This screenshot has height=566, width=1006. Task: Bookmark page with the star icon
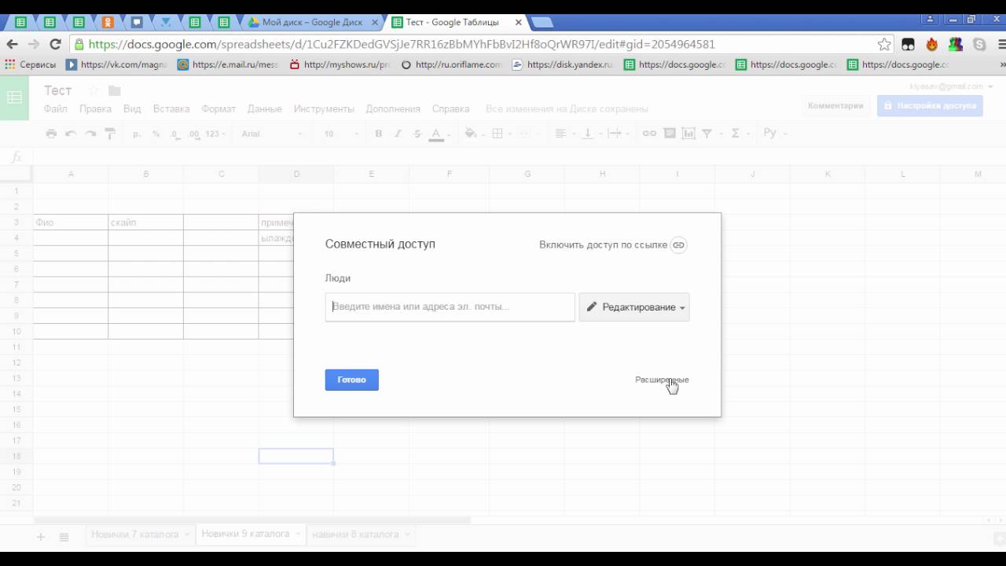click(x=884, y=45)
